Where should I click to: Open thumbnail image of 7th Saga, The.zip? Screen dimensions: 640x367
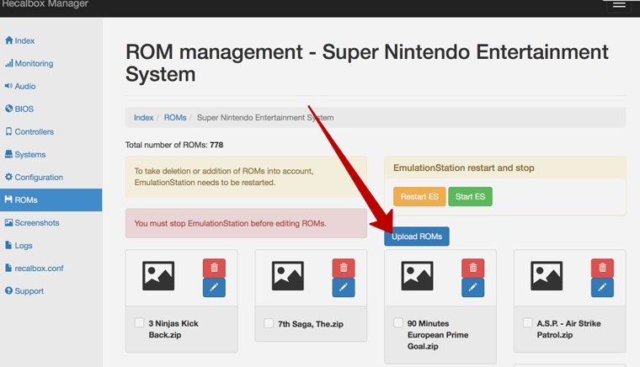[x=288, y=275]
